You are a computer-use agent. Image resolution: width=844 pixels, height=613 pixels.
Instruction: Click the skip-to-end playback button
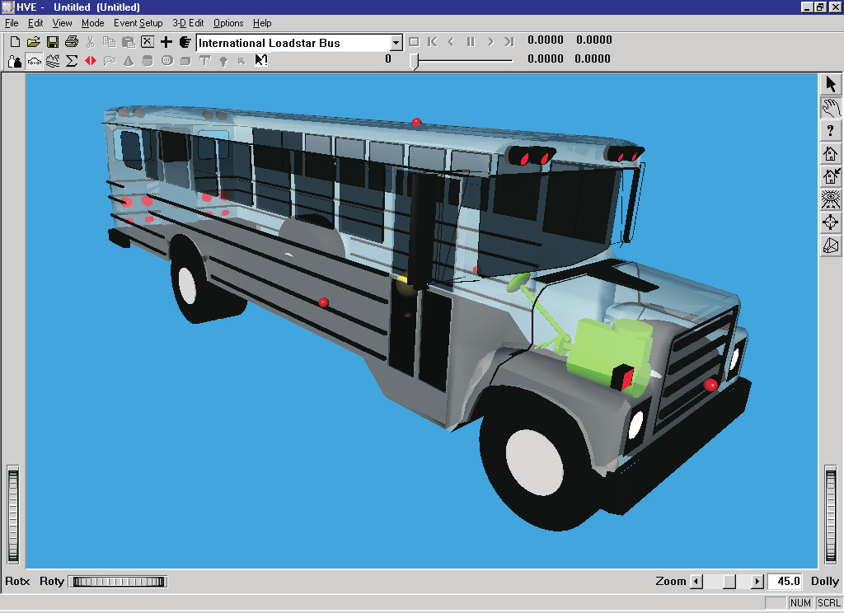coord(509,41)
